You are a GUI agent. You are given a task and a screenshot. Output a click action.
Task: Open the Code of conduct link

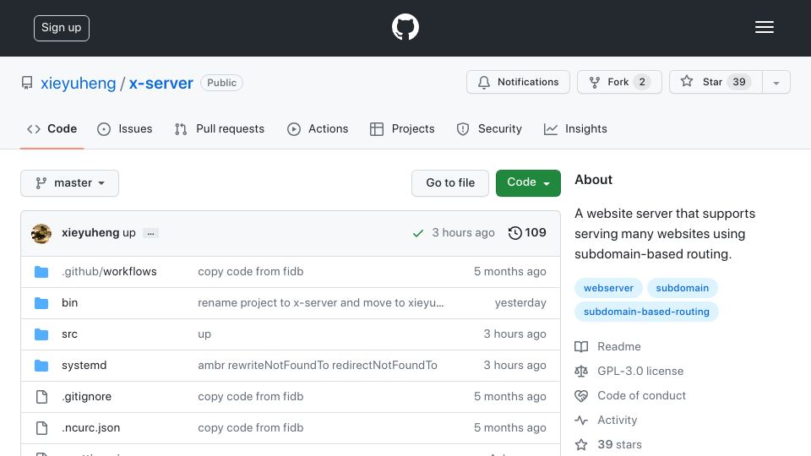click(641, 395)
